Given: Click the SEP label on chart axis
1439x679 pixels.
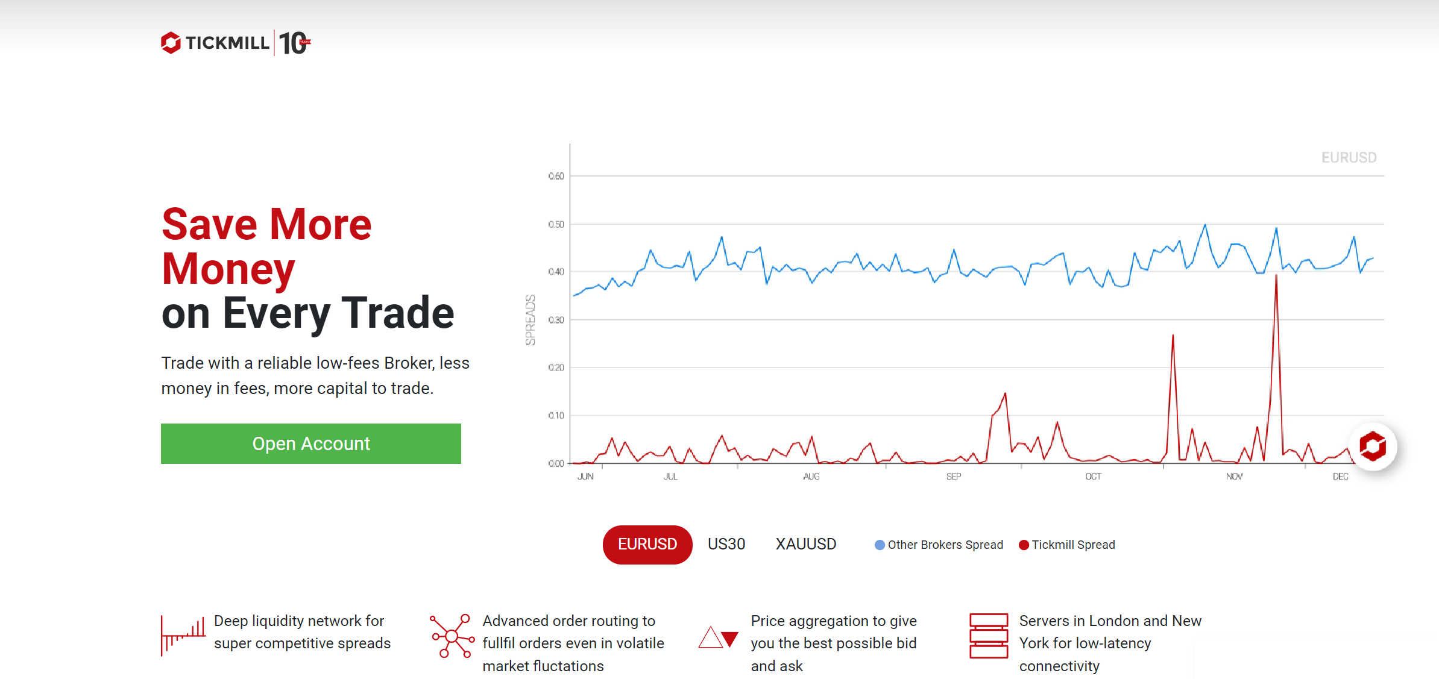Looking at the screenshot, I should click(953, 477).
